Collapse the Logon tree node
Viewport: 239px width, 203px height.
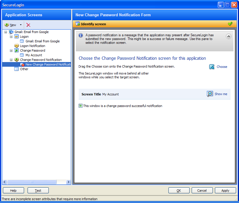(11, 37)
